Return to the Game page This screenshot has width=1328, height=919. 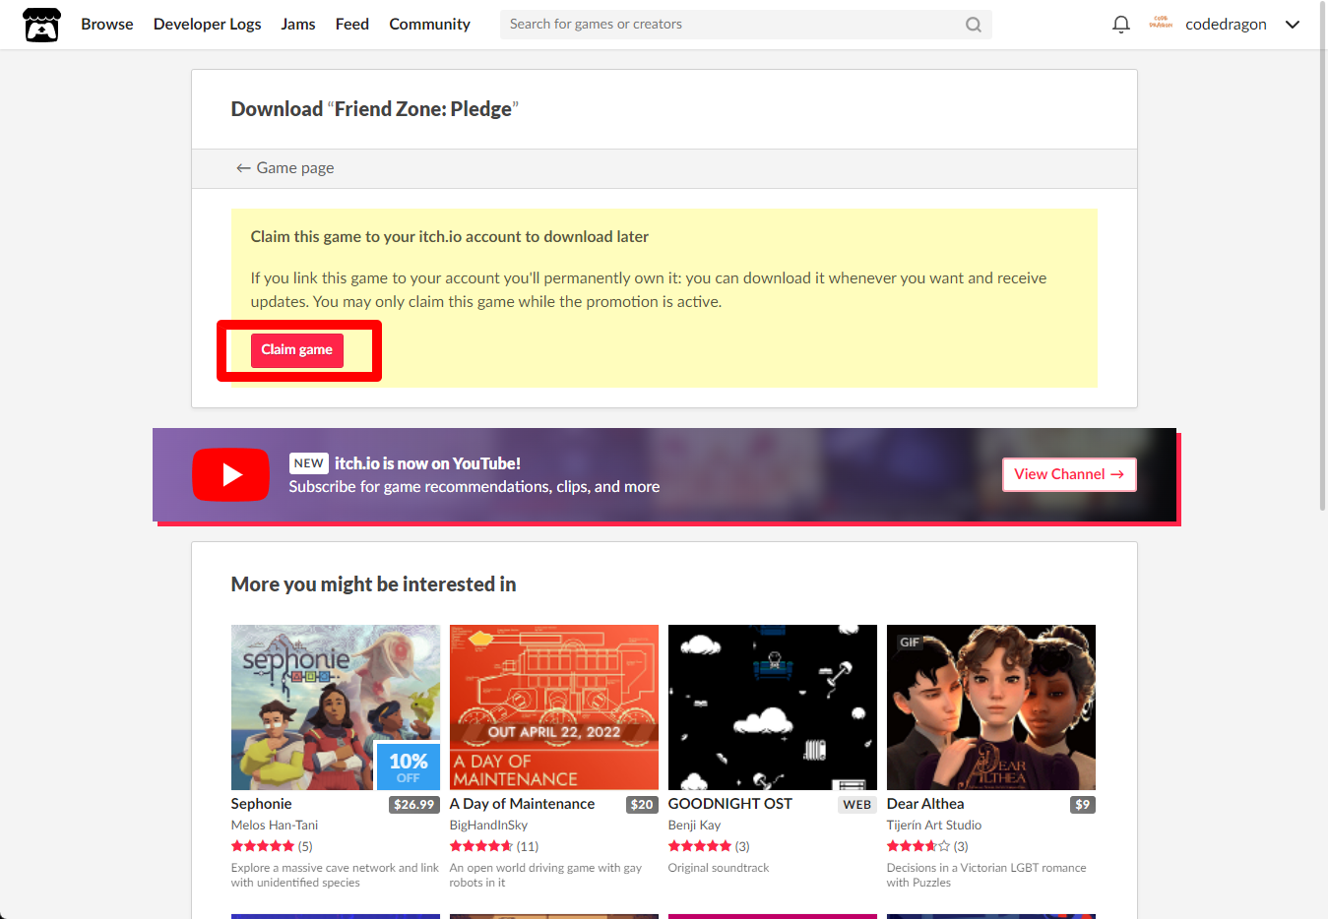pos(285,168)
